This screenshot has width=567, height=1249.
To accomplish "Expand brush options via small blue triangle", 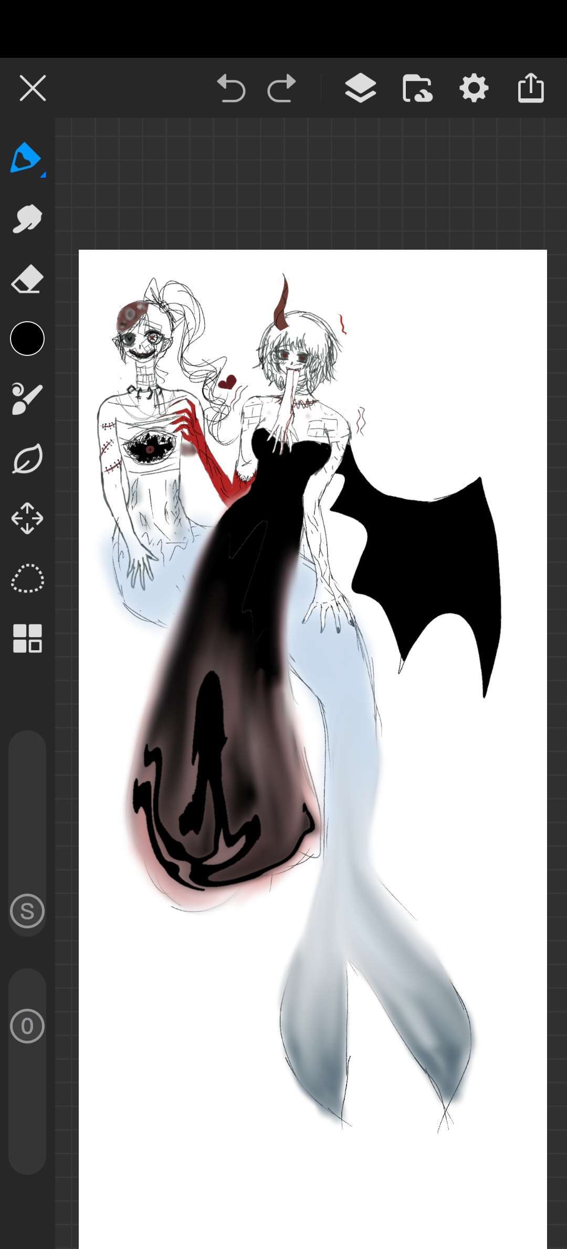I will 43,175.
